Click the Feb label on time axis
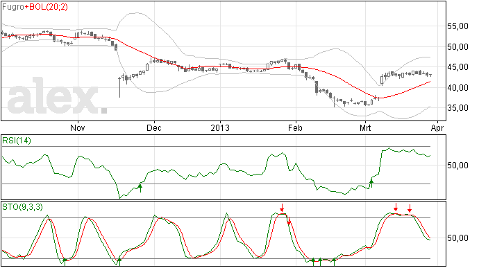The image size is (479, 268). [295, 127]
